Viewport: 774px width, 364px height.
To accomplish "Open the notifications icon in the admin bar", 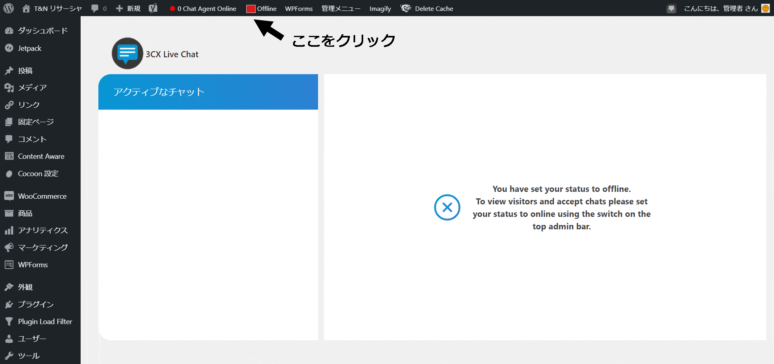I will point(671,8).
